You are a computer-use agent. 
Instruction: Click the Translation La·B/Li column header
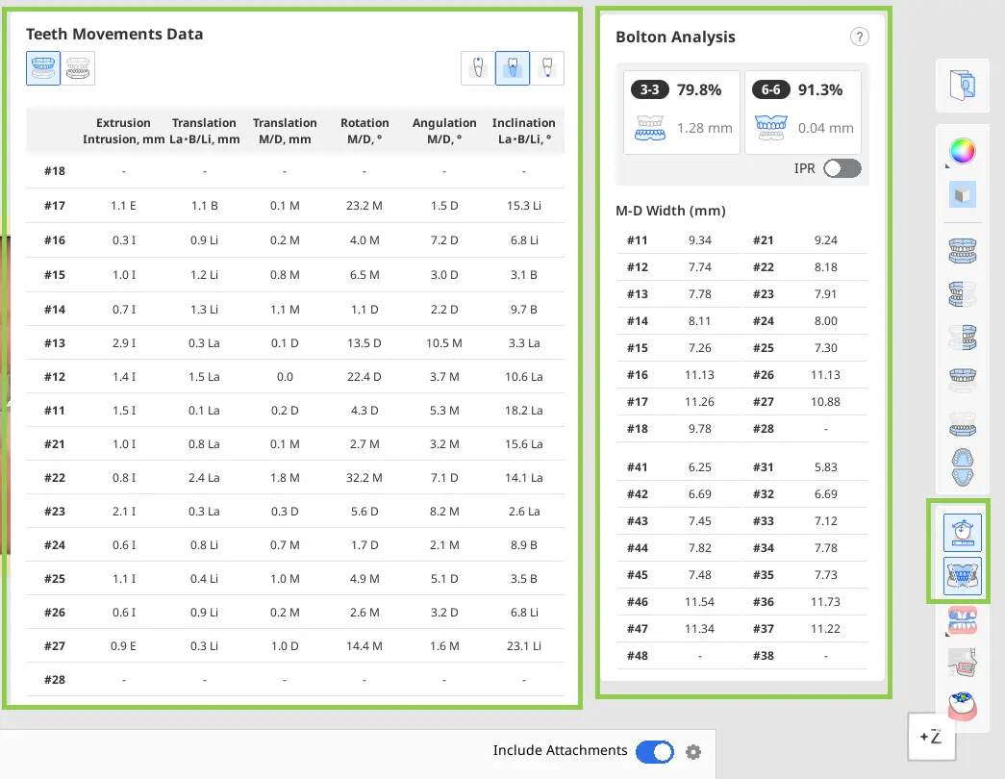click(x=205, y=131)
